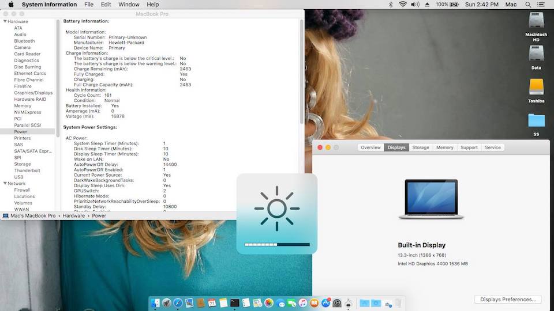Image resolution: width=554 pixels, height=311 pixels.
Task: Click Hardware in the path bar
Action: click(74, 215)
